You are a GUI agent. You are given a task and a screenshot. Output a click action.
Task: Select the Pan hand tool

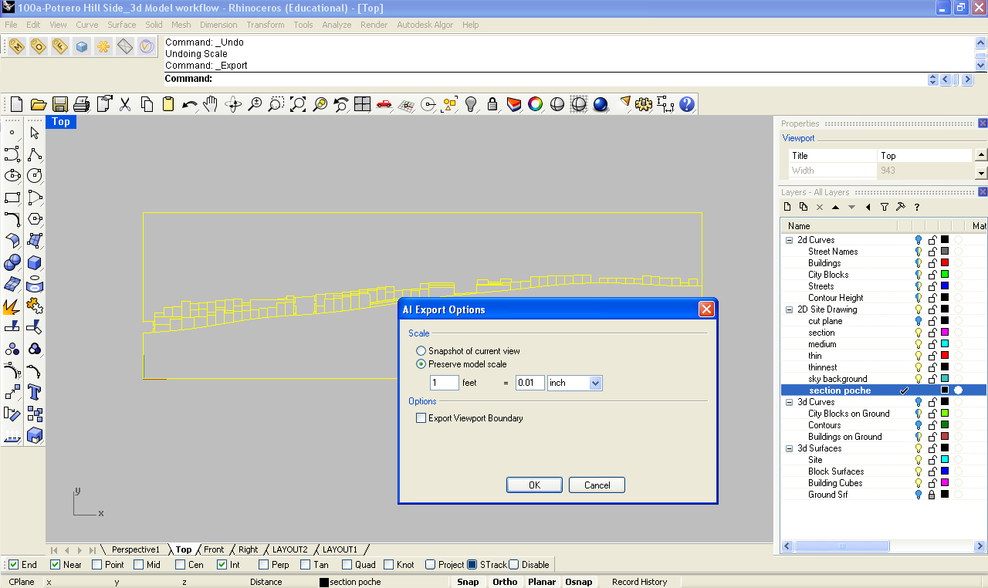[x=211, y=104]
